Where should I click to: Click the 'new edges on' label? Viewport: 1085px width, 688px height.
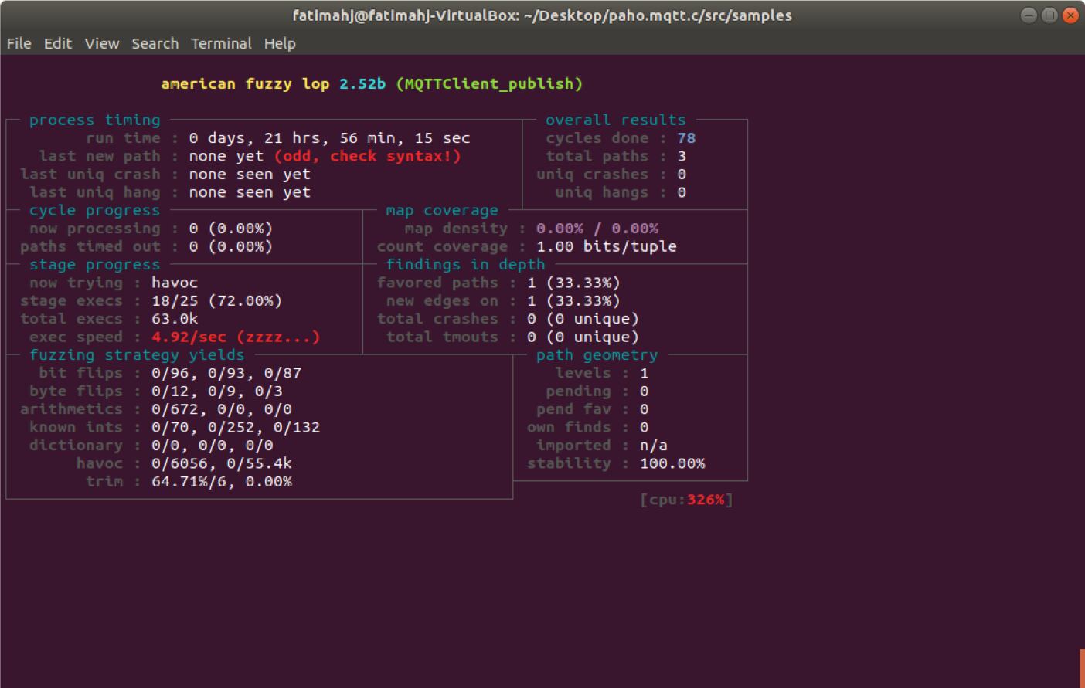point(442,300)
